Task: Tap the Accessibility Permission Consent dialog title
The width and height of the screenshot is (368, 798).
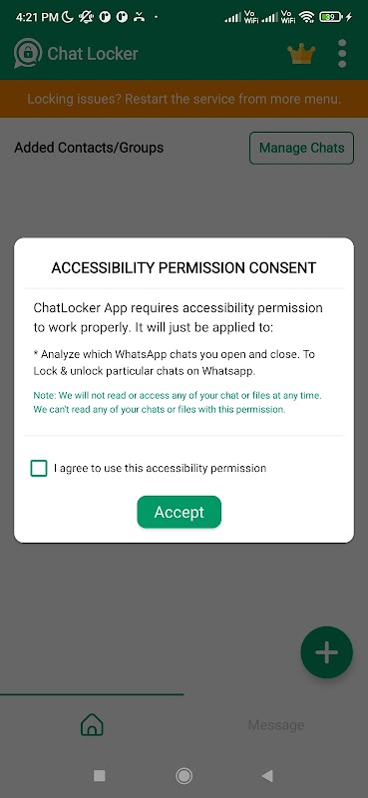Action: (x=184, y=267)
